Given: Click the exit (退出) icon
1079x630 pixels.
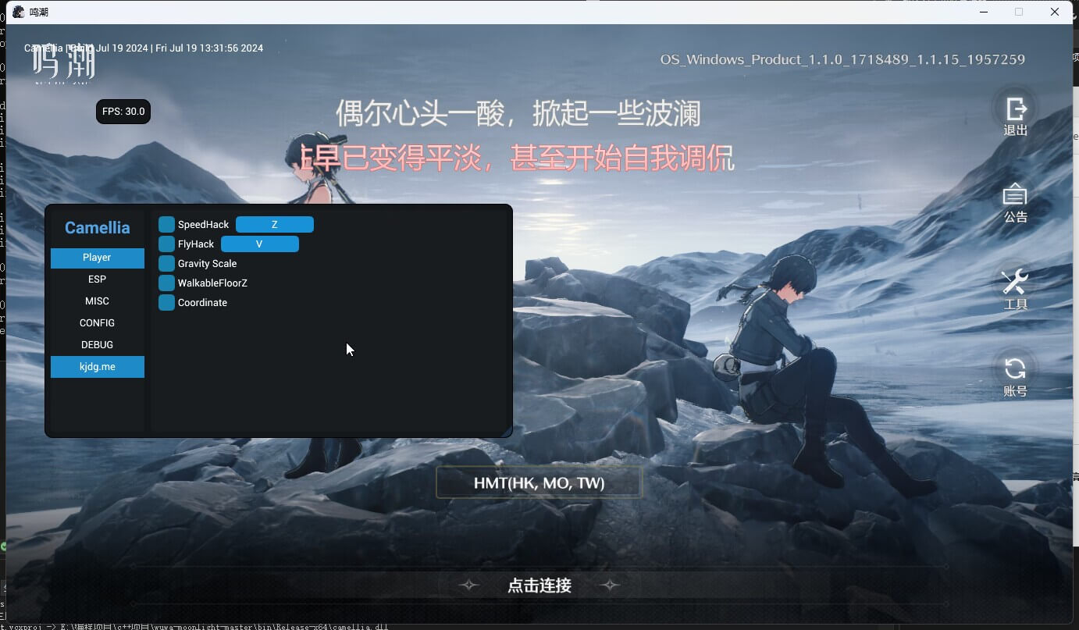Looking at the screenshot, I should click(x=1015, y=110).
